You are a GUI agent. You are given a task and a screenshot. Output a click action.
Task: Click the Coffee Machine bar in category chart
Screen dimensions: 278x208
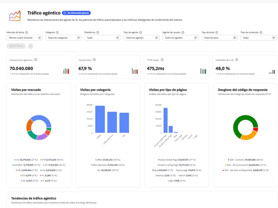(112, 122)
